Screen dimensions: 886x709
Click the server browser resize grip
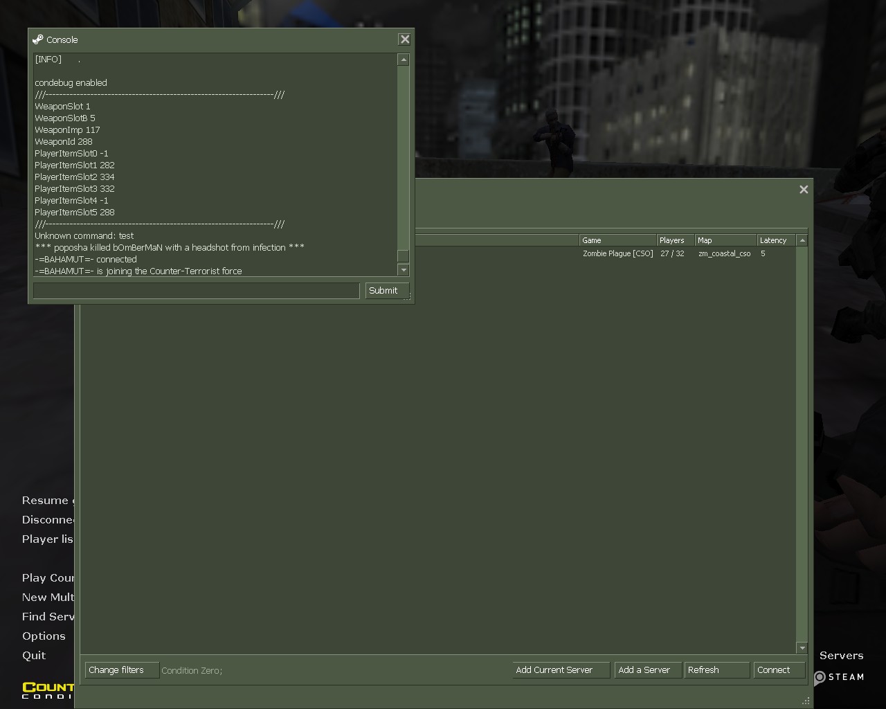tap(806, 701)
